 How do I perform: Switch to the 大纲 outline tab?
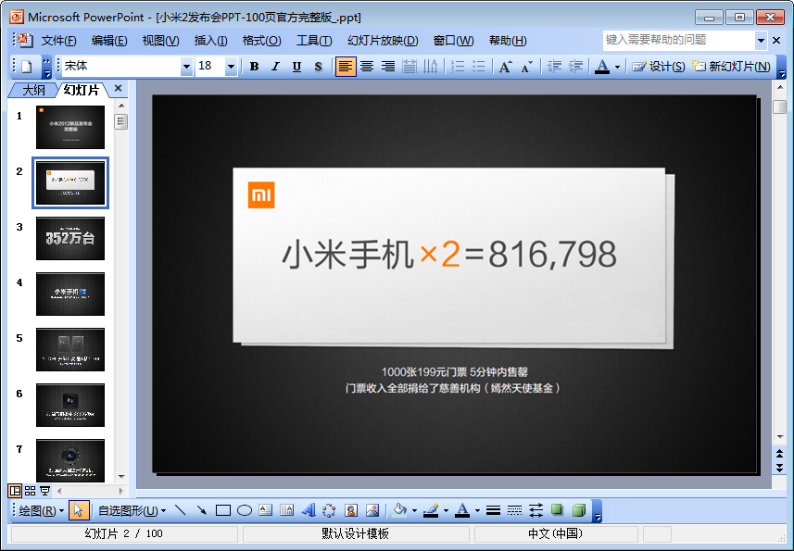(x=34, y=90)
